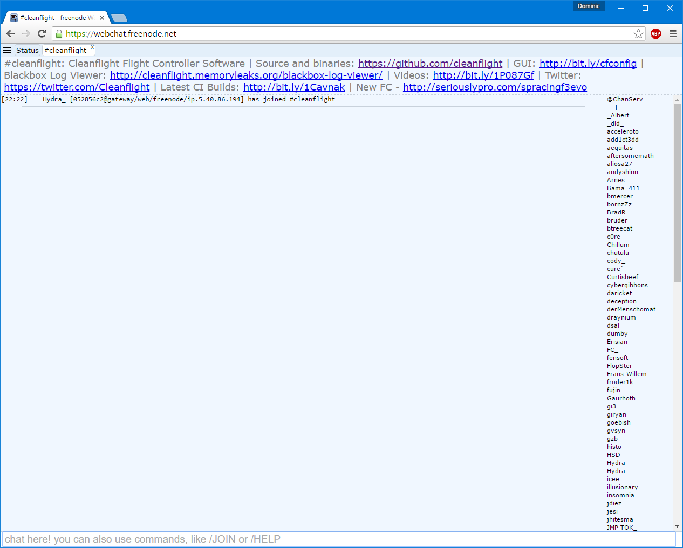The width and height of the screenshot is (683, 548).
Task: Go back using the browser back arrow
Action: pos(10,33)
